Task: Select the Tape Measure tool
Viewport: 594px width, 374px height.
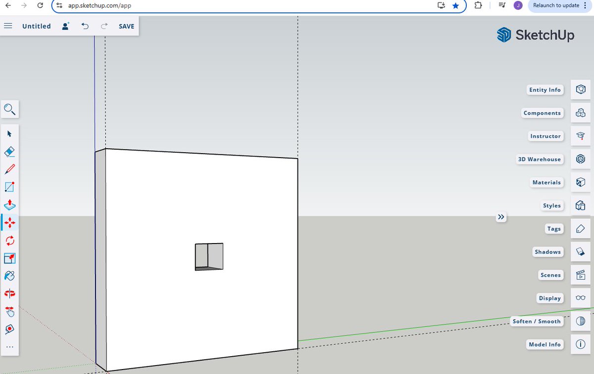Action: [10, 329]
